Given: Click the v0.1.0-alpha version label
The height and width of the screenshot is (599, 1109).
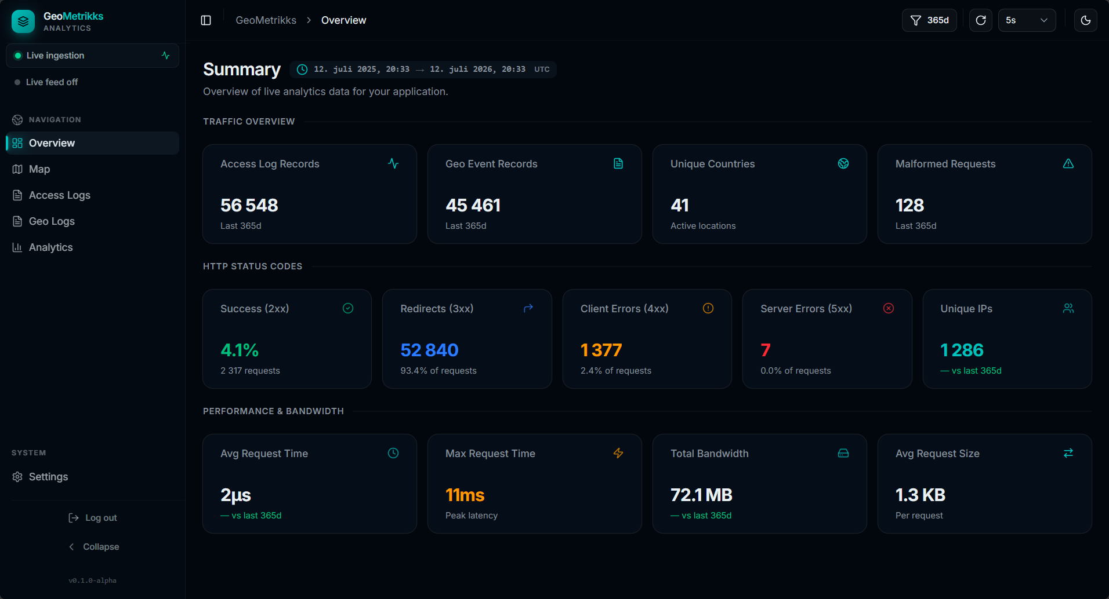Looking at the screenshot, I should coord(93,580).
